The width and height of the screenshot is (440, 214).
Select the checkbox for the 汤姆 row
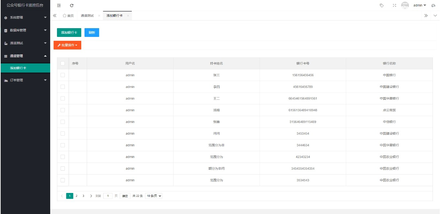click(x=63, y=110)
